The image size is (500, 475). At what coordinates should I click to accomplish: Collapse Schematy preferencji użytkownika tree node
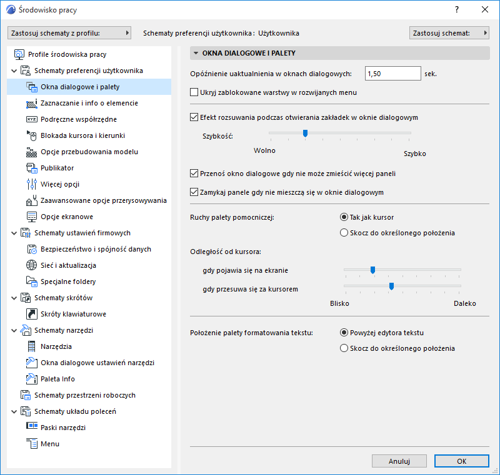[x=14, y=71]
